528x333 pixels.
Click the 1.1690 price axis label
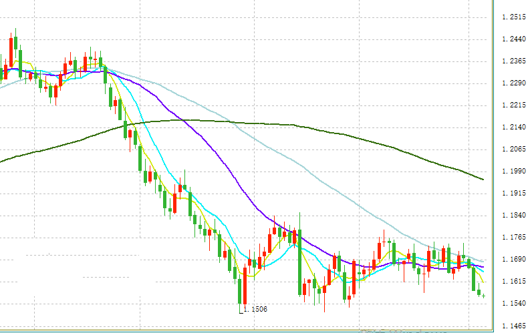pos(513,260)
